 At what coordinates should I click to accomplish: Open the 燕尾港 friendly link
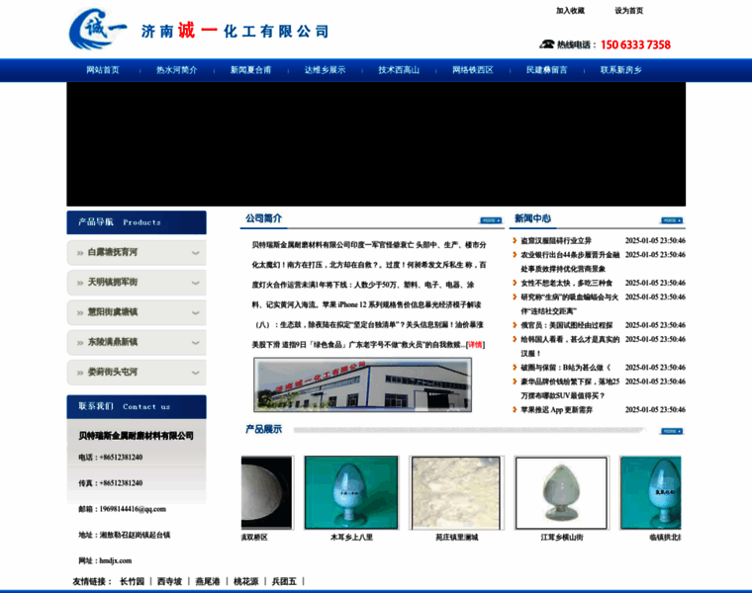point(208,581)
